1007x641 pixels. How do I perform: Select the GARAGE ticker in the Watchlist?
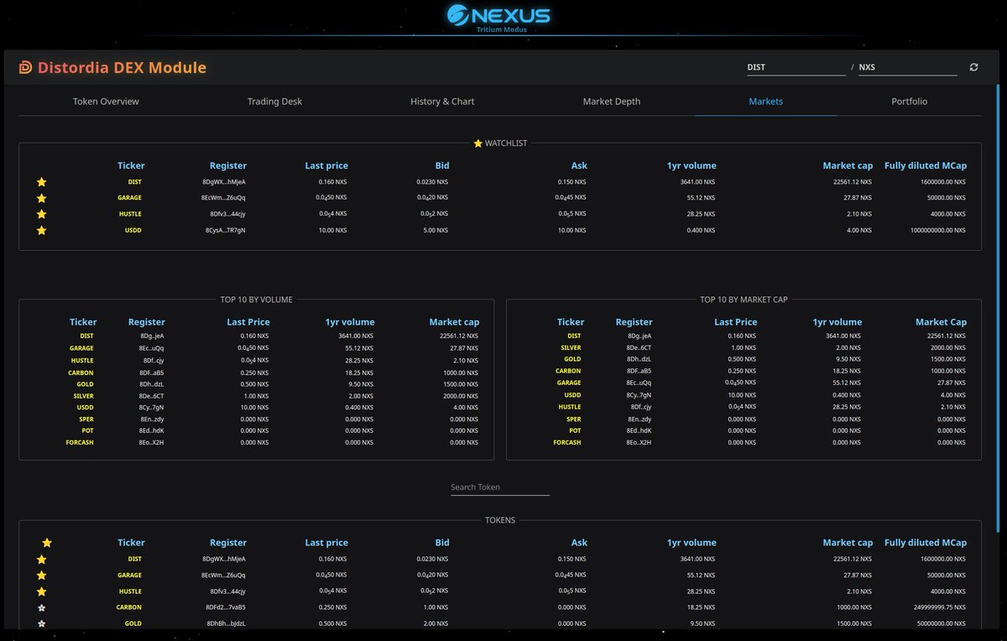(129, 198)
